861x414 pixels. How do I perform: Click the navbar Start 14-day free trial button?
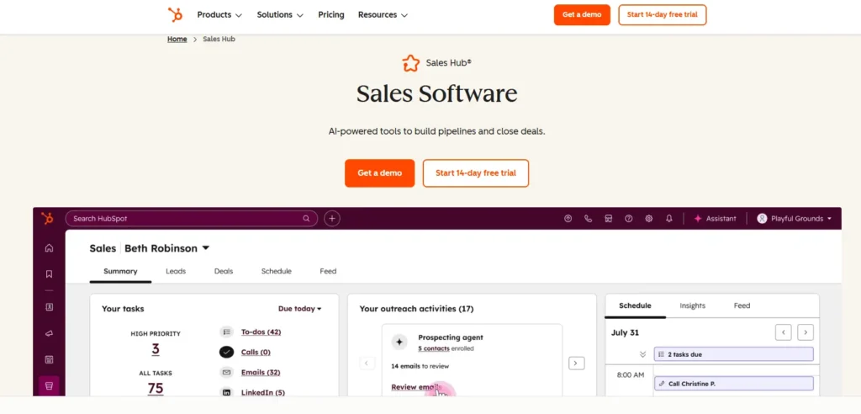[x=663, y=15]
